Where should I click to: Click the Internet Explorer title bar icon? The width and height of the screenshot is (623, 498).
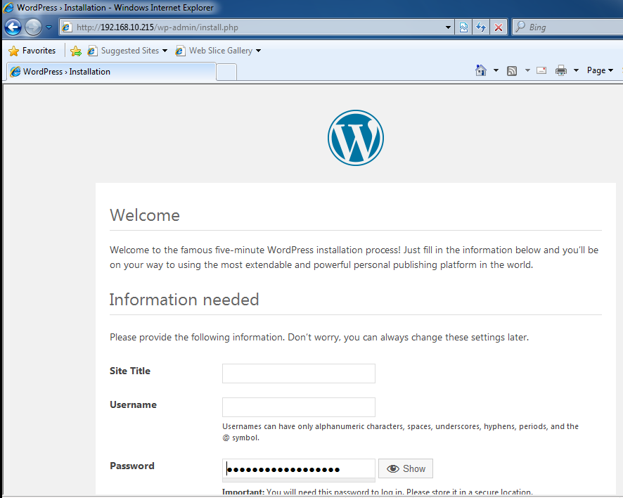coord(8,8)
